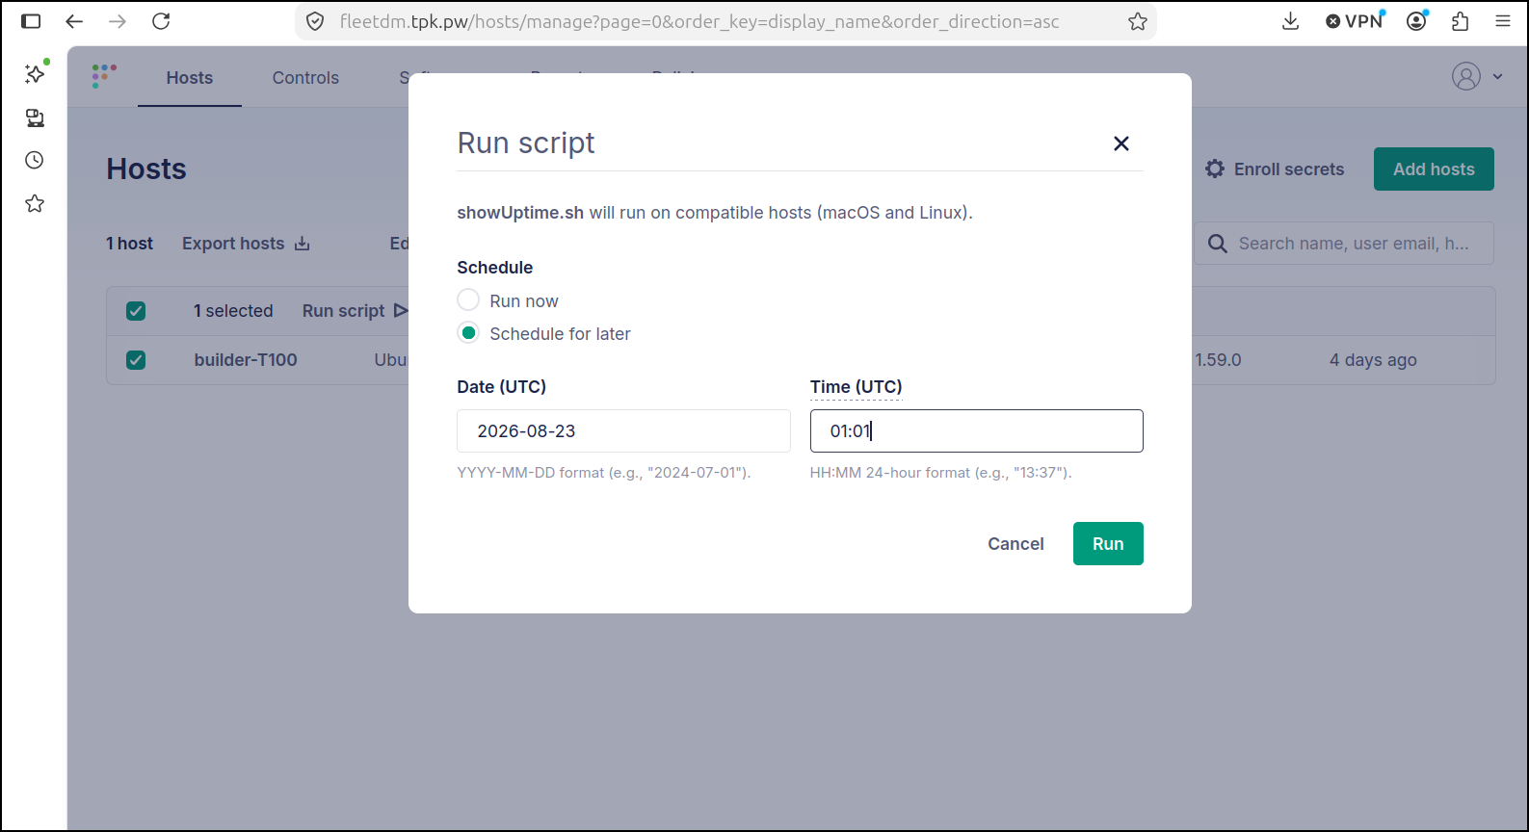Select Schedule for later radio option

[x=468, y=333]
